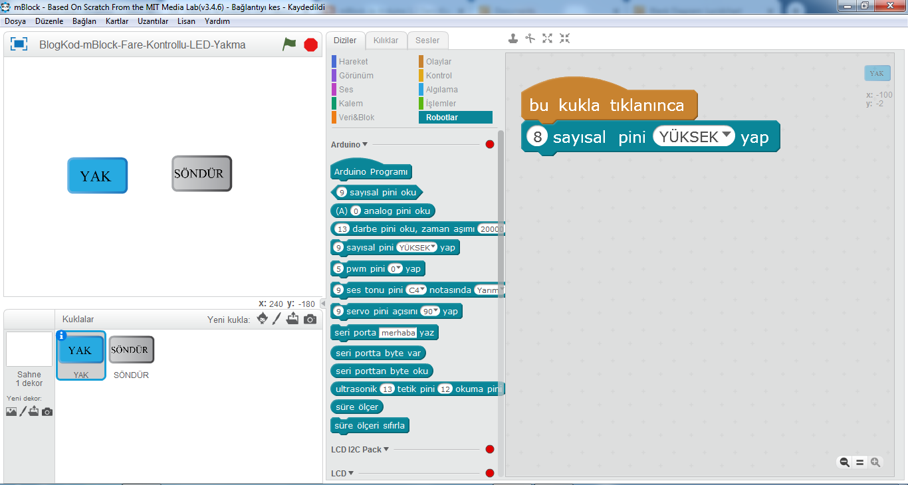
Task: Select the duplicate stamp tool
Action: pos(513,39)
